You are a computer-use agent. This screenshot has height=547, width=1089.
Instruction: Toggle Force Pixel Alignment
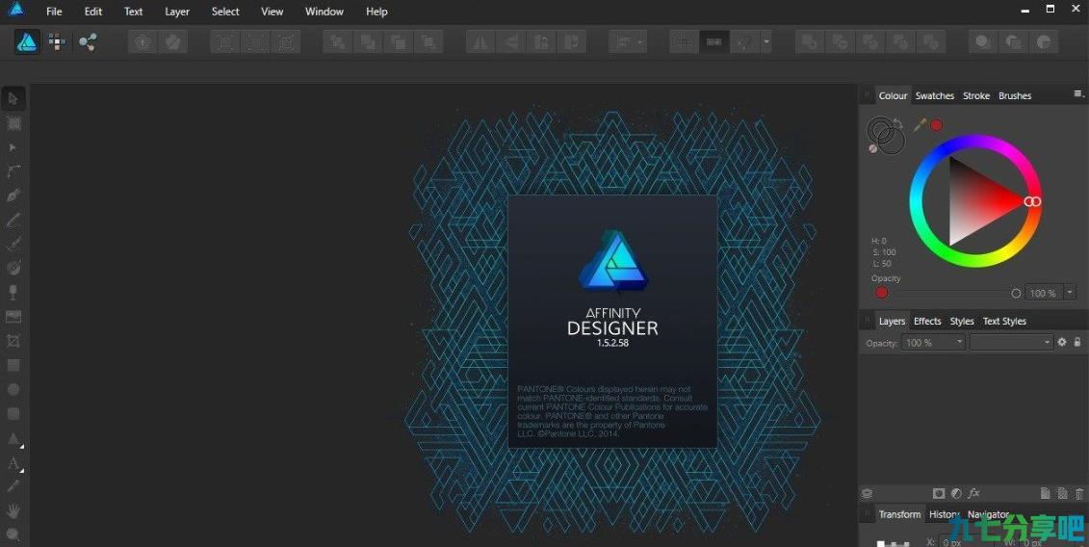pyautogui.click(x=684, y=41)
